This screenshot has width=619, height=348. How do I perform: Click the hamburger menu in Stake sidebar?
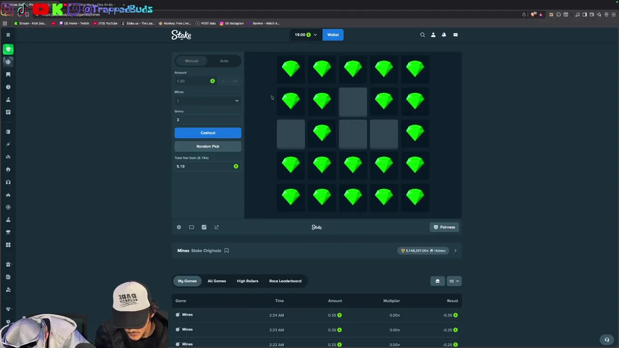8,35
